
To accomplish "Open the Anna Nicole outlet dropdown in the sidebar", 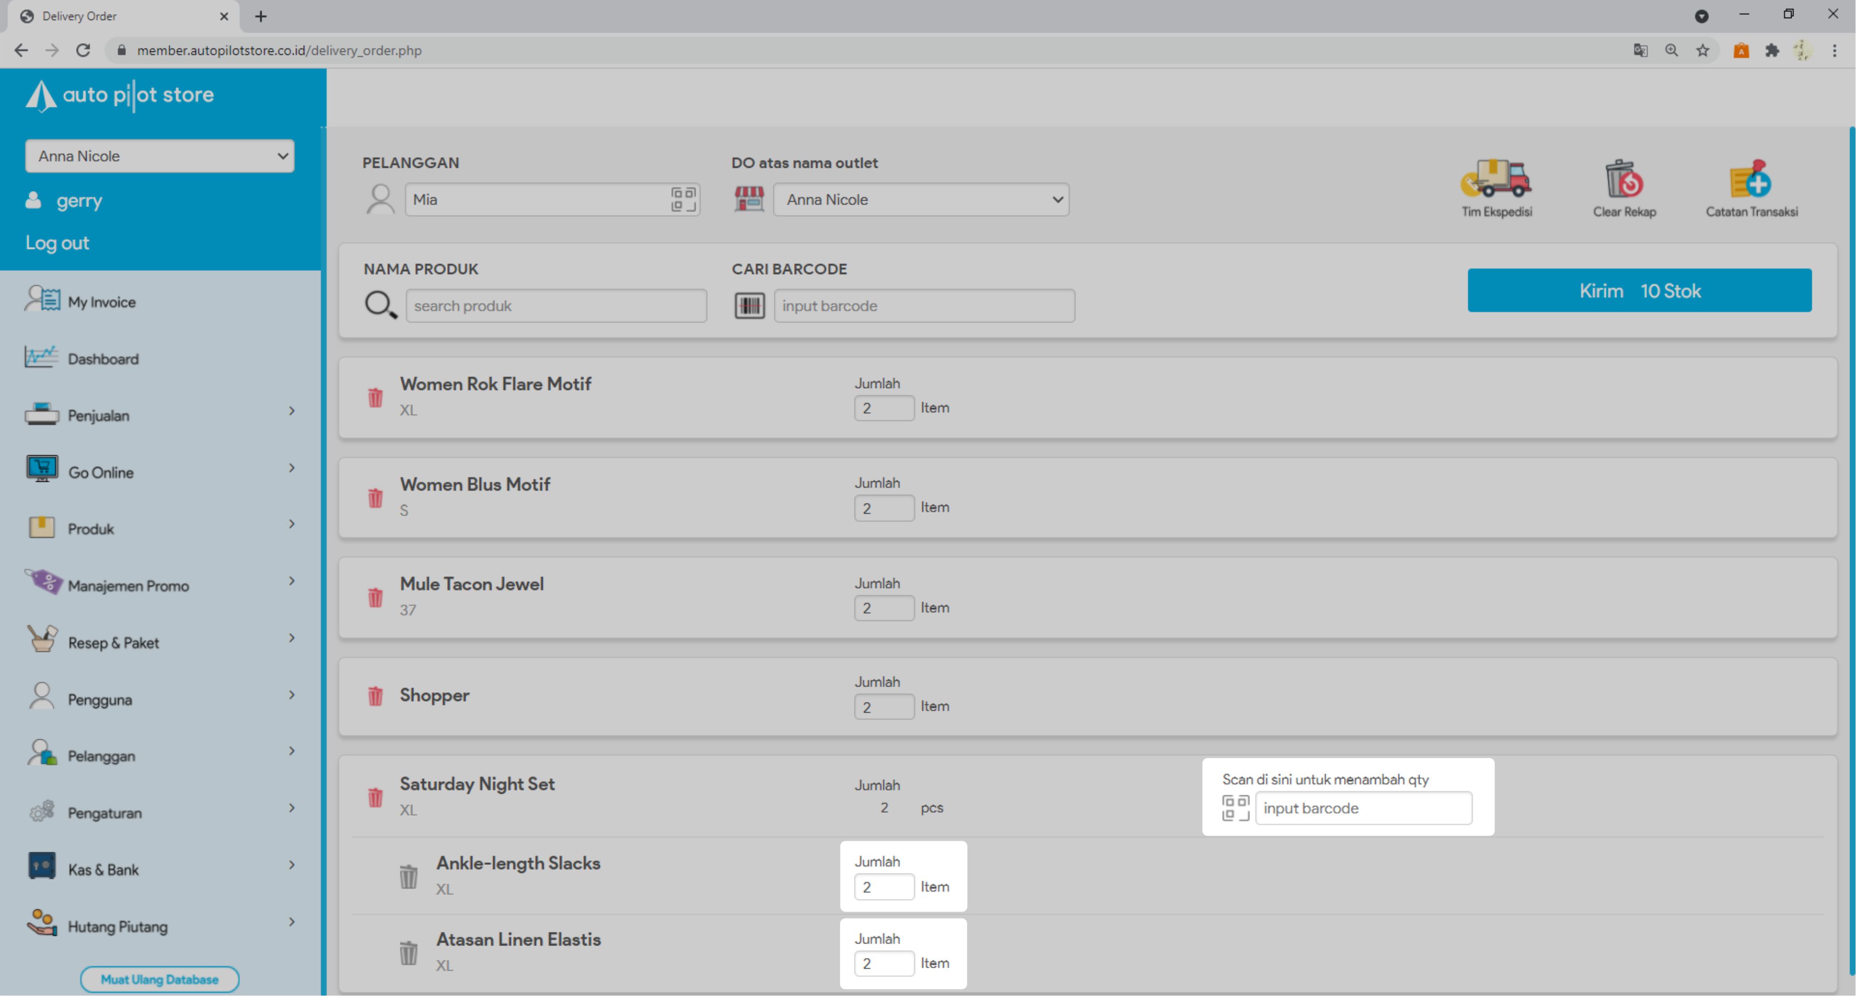I will pos(160,156).
